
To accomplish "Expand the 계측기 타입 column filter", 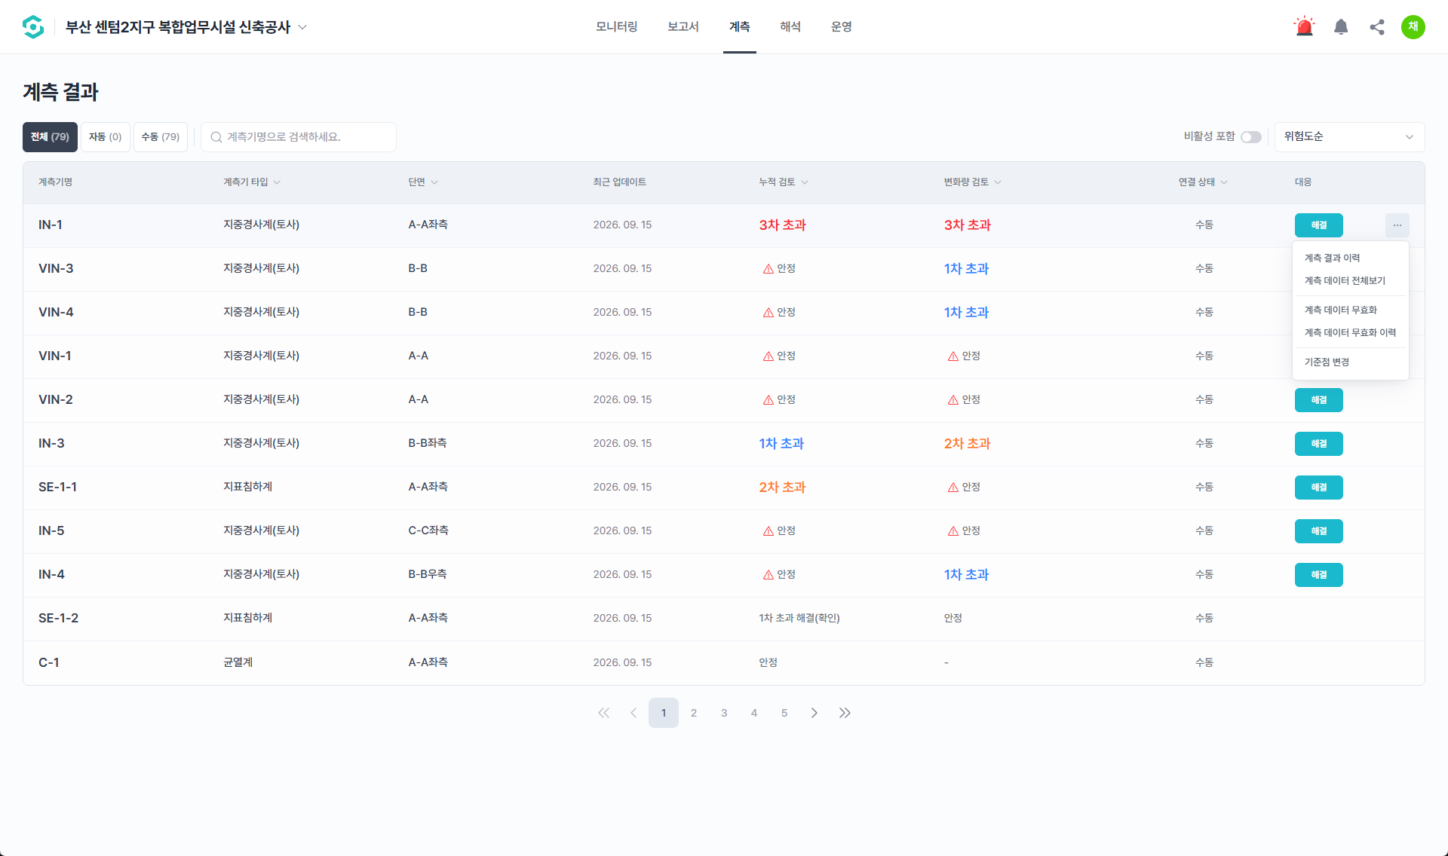I will coord(277,182).
